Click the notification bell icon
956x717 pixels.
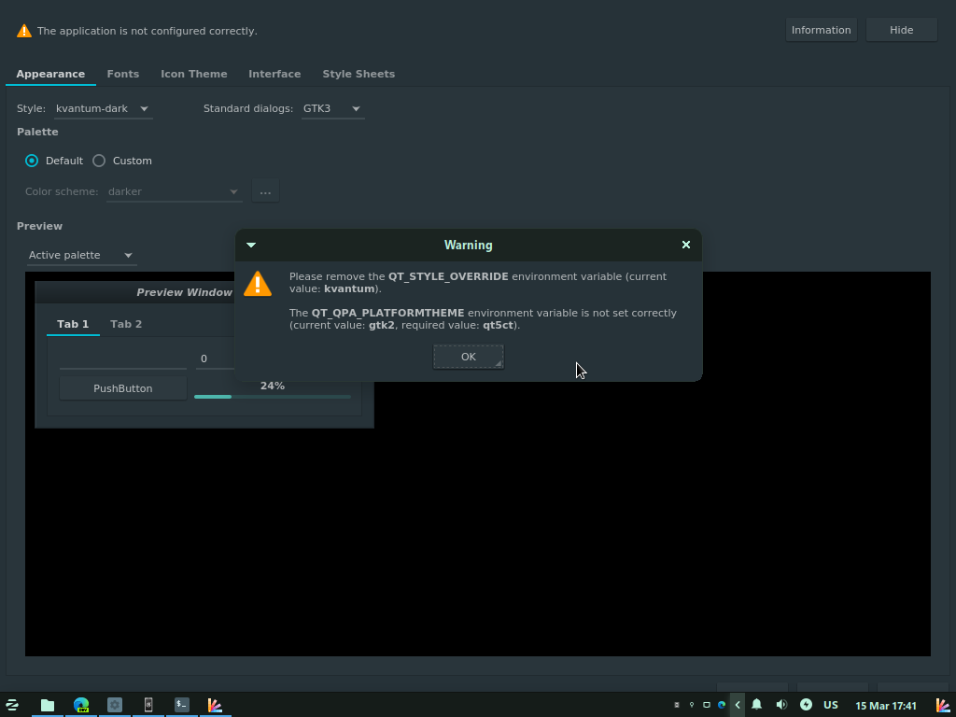click(x=757, y=705)
